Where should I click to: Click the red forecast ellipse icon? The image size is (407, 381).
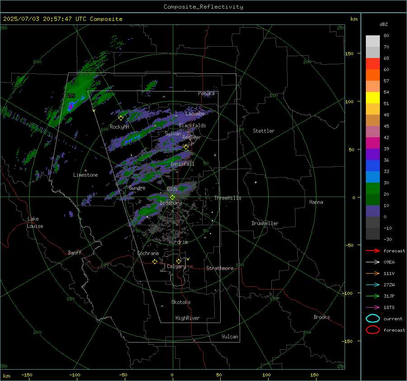coord(373,330)
